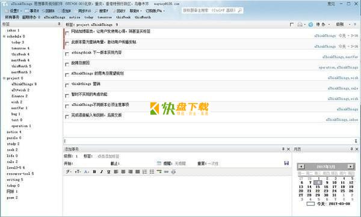Open the 设置 settings dropdown in the toolbar
The image size is (361, 217).
coord(13,11)
